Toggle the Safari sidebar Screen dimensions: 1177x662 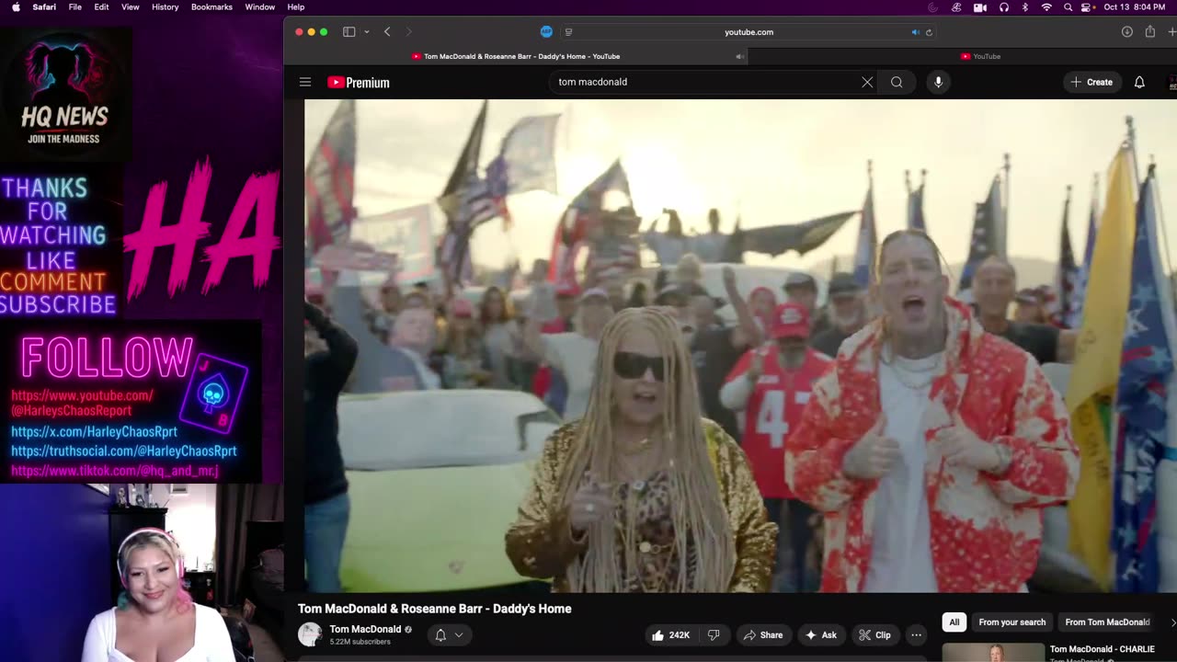coord(349,32)
